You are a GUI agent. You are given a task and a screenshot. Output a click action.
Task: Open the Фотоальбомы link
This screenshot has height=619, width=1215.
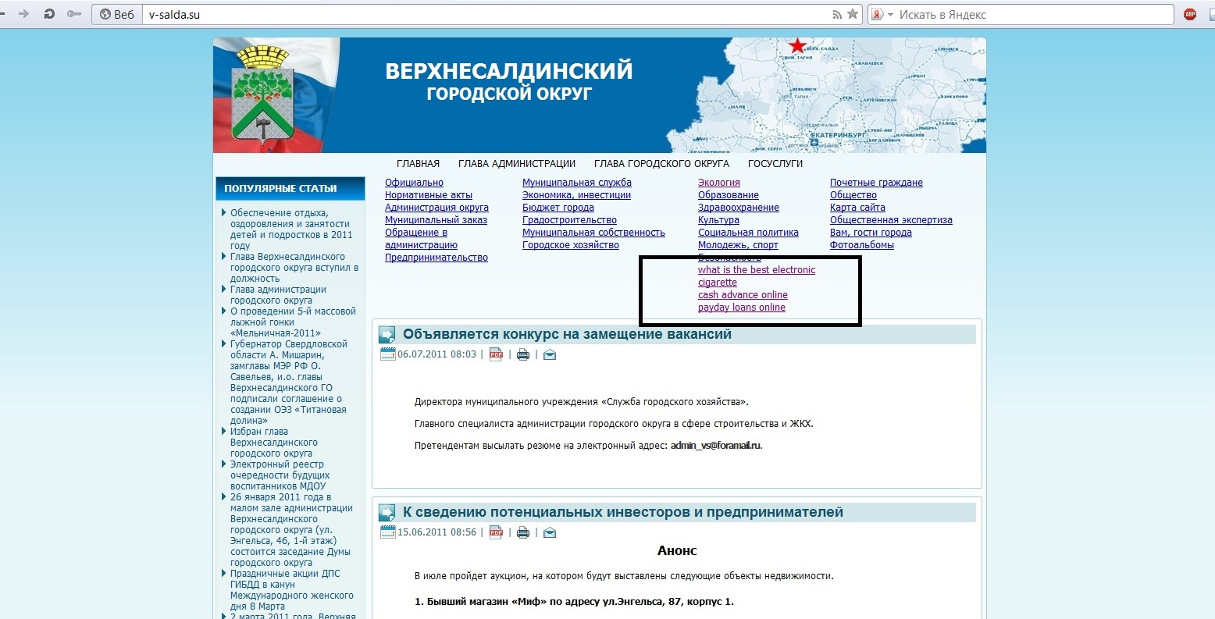tap(861, 245)
